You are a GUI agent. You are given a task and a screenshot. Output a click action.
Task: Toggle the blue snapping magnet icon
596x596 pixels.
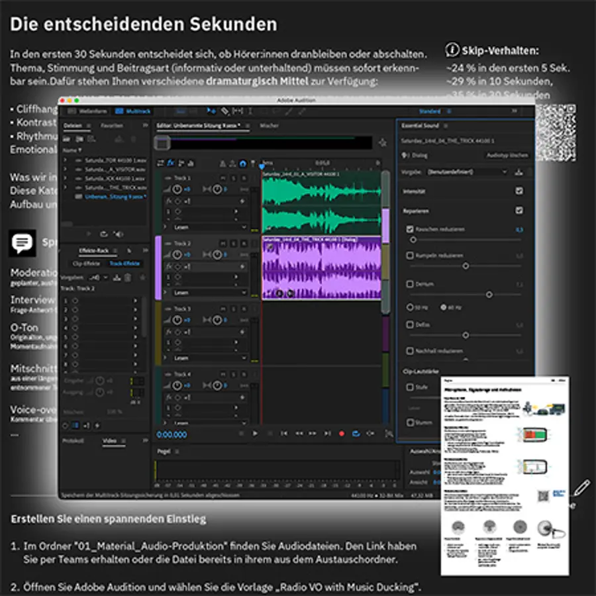tap(242, 164)
